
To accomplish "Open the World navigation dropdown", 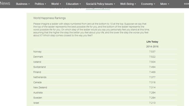I will tap(56, 4).
